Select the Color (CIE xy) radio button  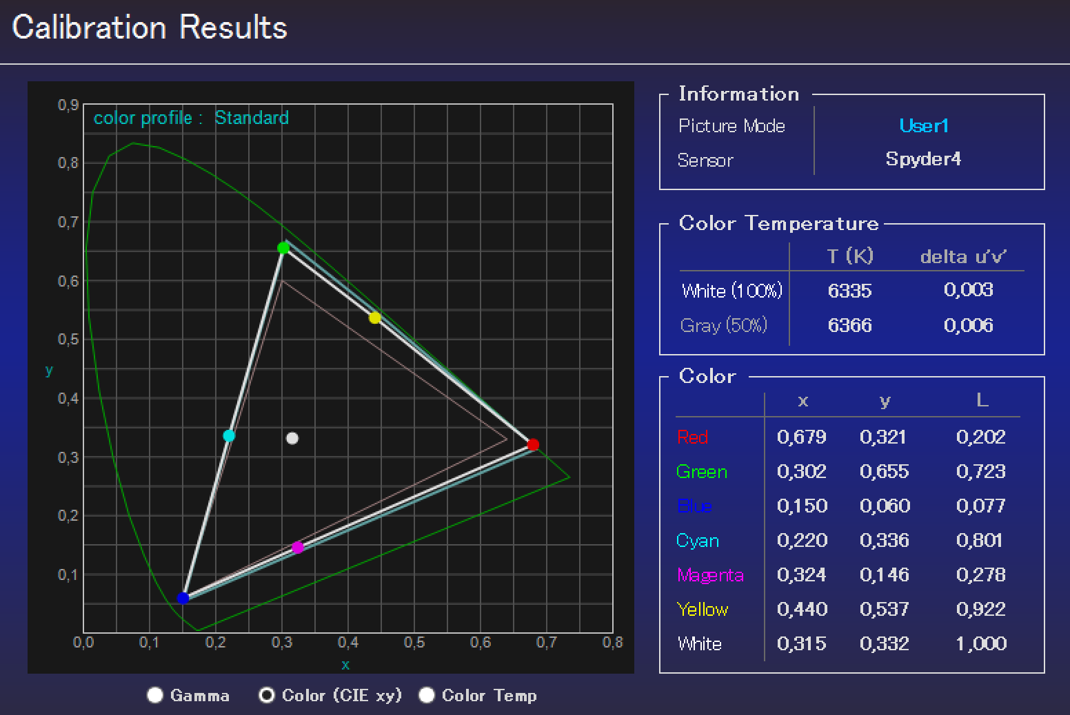pyautogui.click(x=267, y=695)
